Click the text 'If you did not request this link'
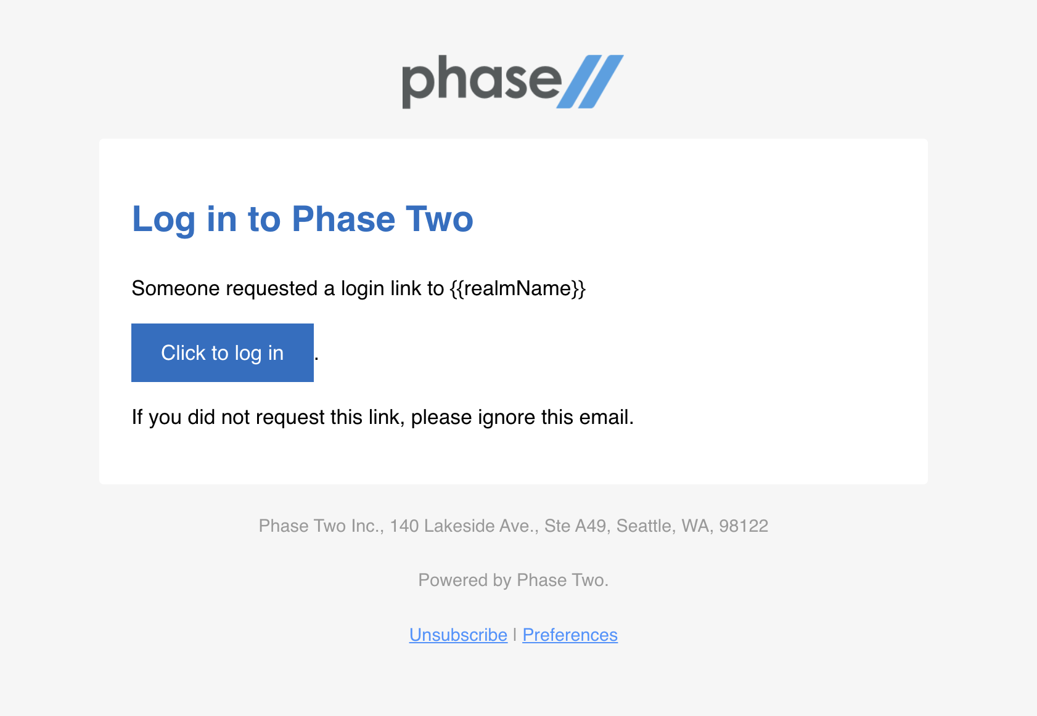The height and width of the screenshot is (716, 1037). click(265, 417)
